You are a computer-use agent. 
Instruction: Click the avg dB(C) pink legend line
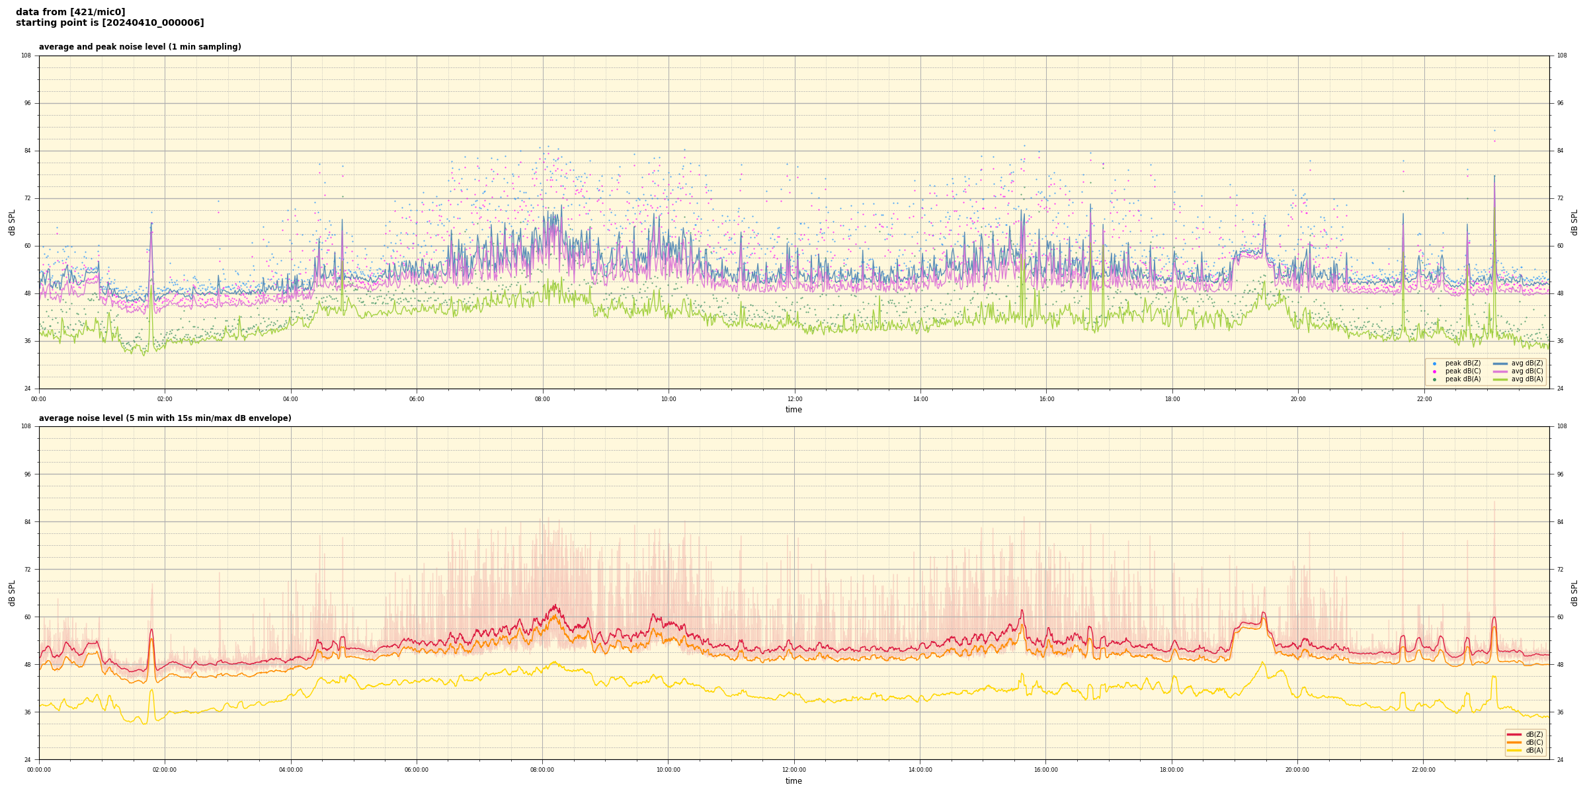click(1500, 371)
